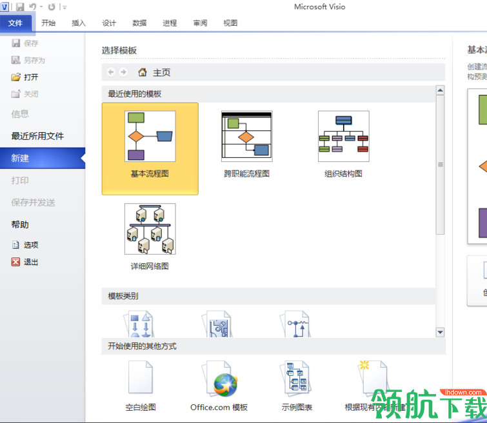
Task: Click the 主页 breadcrumb text
Action: (161, 72)
